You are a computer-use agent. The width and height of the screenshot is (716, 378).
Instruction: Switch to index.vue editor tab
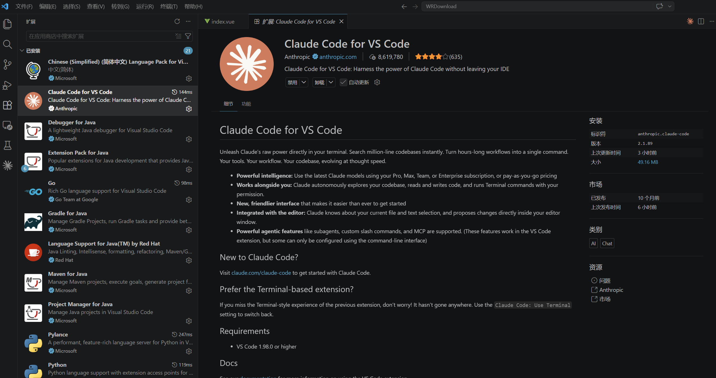coord(223,22)
